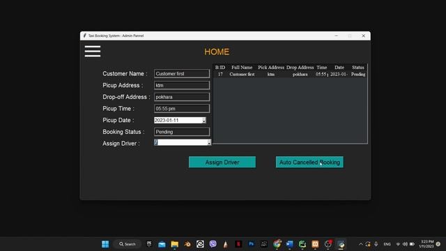The width and height of the screenshot is (446, 251).
Task: Select the Customer first cell in booking table
Action: point(242,75)
